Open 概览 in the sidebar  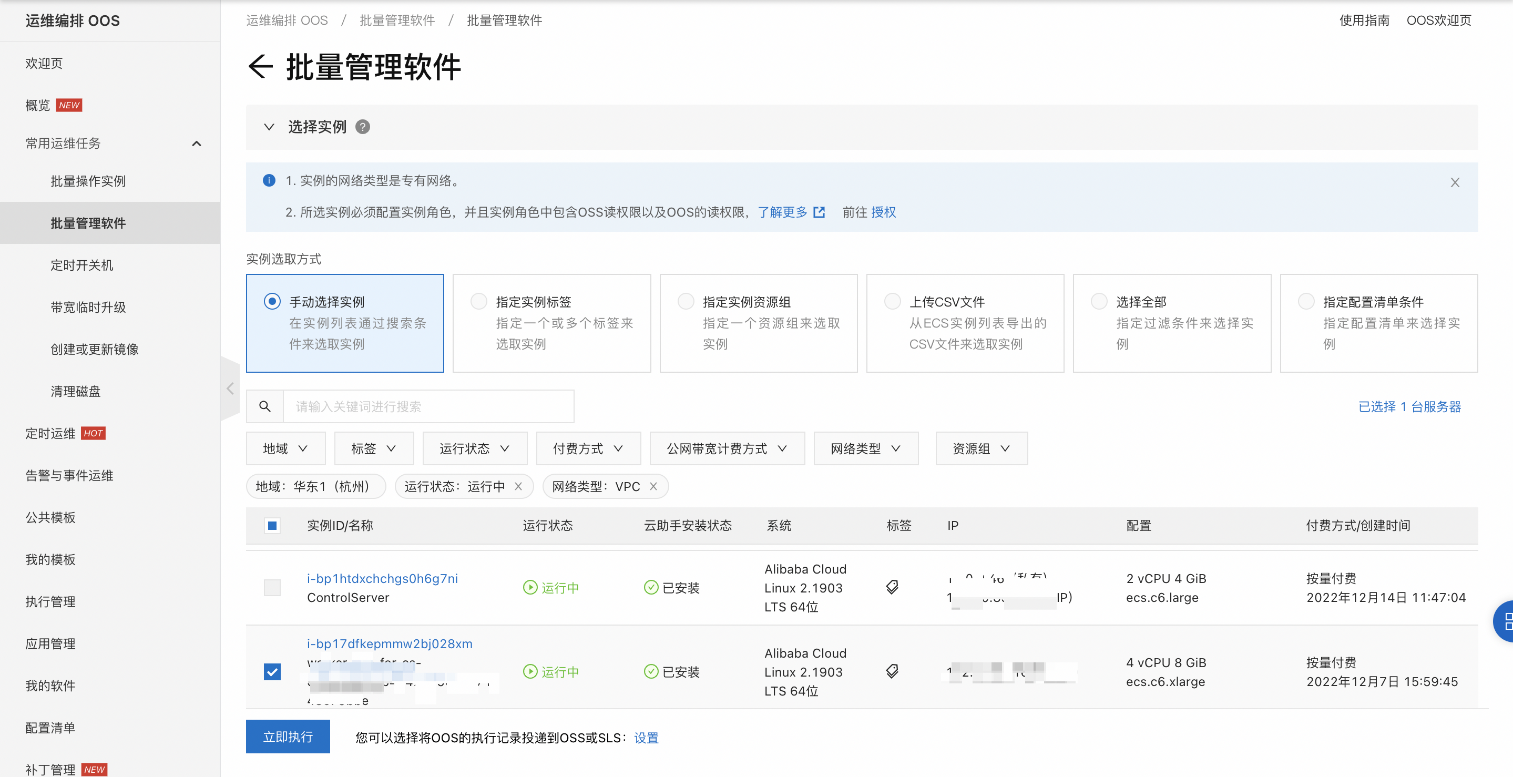pyautogui.click(x=38, y=105)
